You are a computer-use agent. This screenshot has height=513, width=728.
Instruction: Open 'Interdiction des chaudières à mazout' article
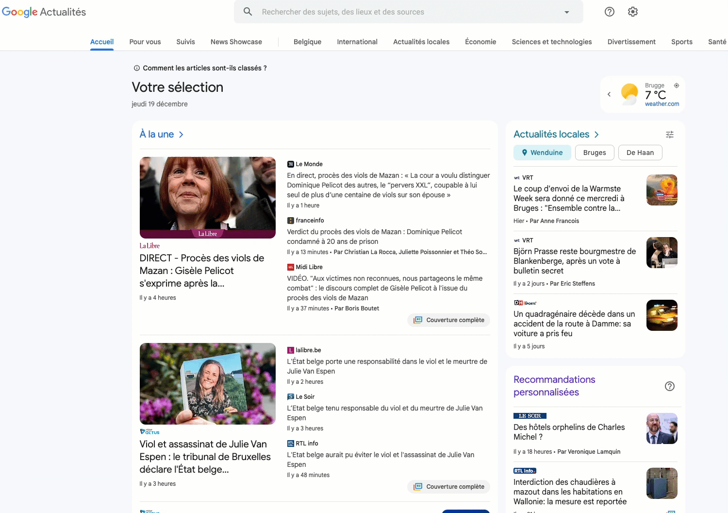pyautogui.click(x=570, y=492)
